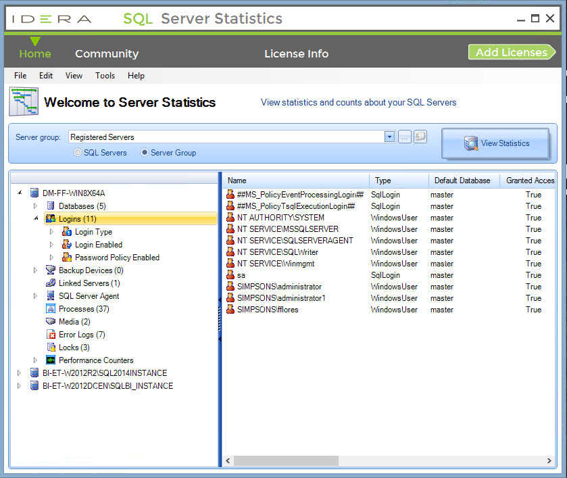Click the Databases (5) node icon
Screen dimensions: 567x478
pos(51,206)
